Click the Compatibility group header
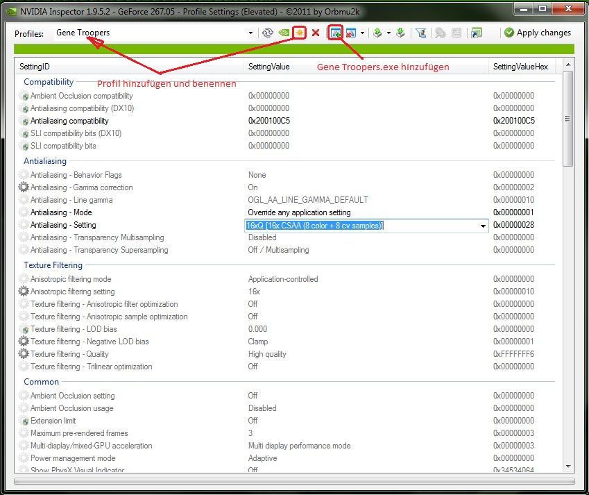The image size is (589, 495). [49, 81]
